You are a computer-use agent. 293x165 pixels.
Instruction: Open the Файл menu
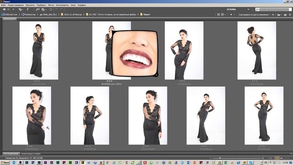[x=3, y=5]
